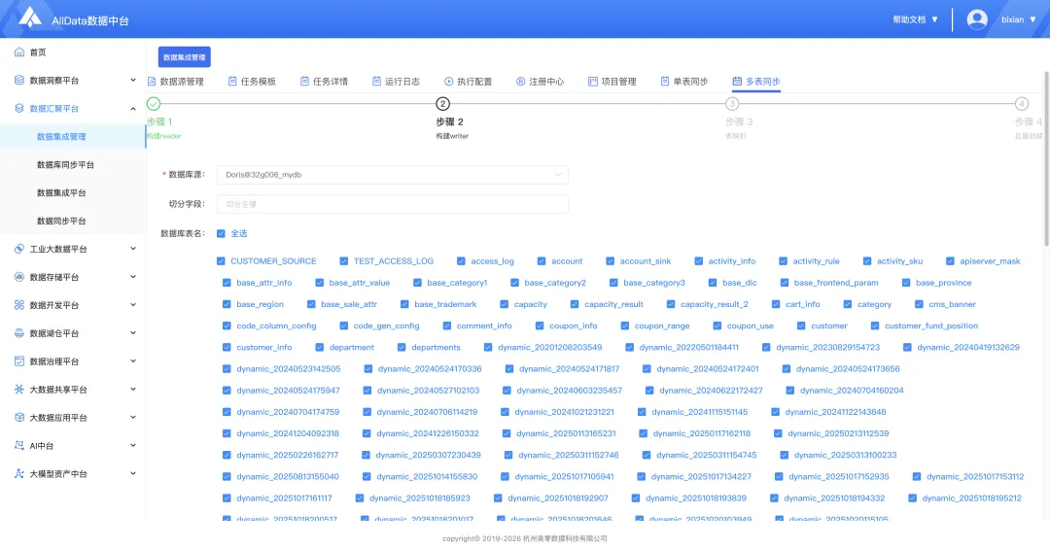Click the 执行配置 tab icon

click(448, 82)
